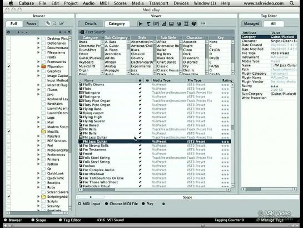Click the overlapping squares icon in Viewer toolbar
Image resolution: width=303 pixels, height=228 pixels.
(179, 23)
